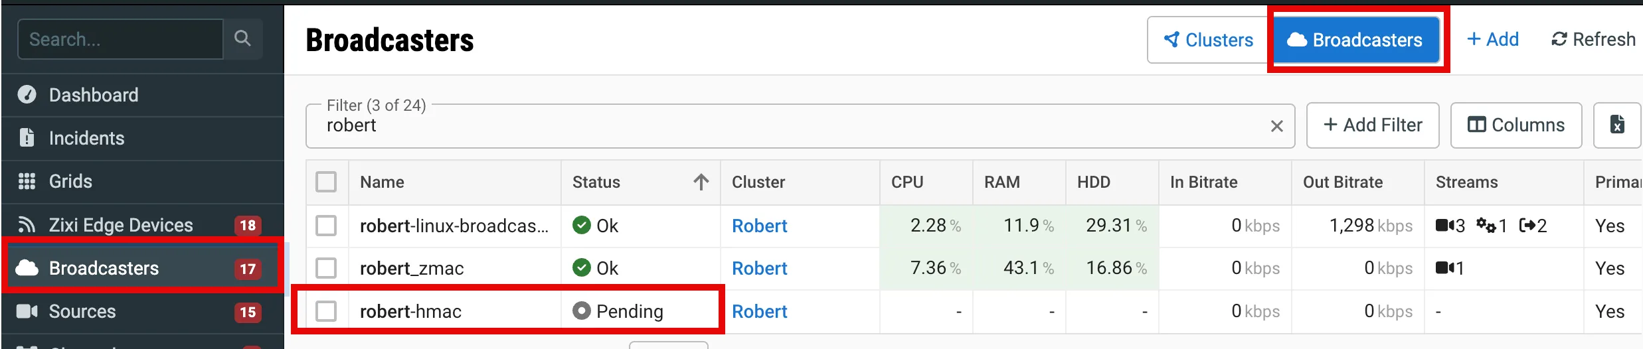The height and width of the screenshot is (349, 1643).
Task: Click the Pending status icon for robert-hmac
Action: pyautogui.click(x=582, y=311)
